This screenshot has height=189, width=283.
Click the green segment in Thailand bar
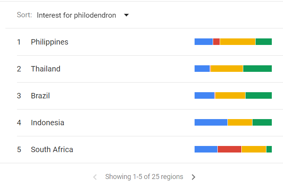coord(258,69)
